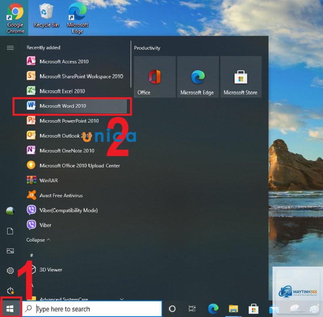Open Microsoft Edge on the taskbar
Viewport: 323px width, 317px height.
[x=213, y=309]
